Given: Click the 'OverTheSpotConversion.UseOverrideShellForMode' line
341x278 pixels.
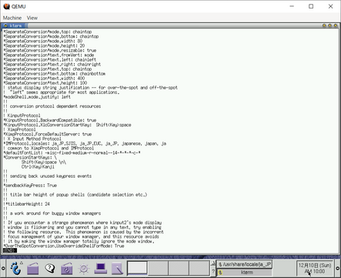Looking at the screenshot, I should [x=64, y=246].
